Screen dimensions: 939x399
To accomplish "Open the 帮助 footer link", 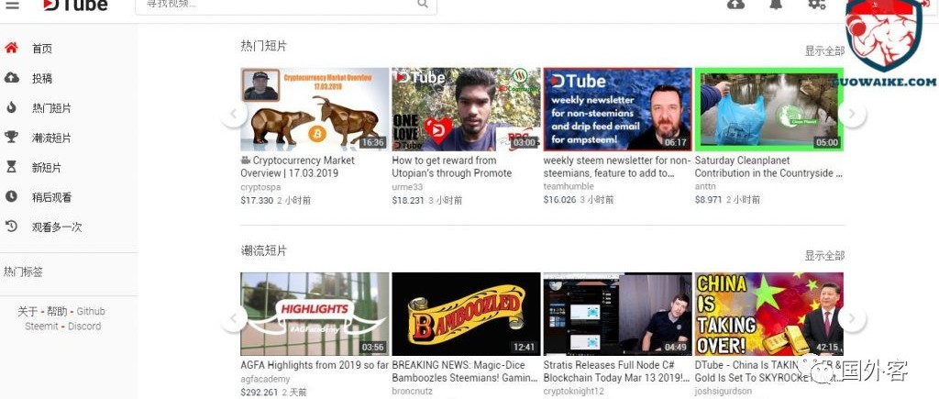I will (x=58, y=312).
